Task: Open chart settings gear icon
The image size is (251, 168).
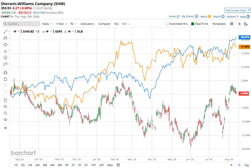Action: click(x=232, y=24)
